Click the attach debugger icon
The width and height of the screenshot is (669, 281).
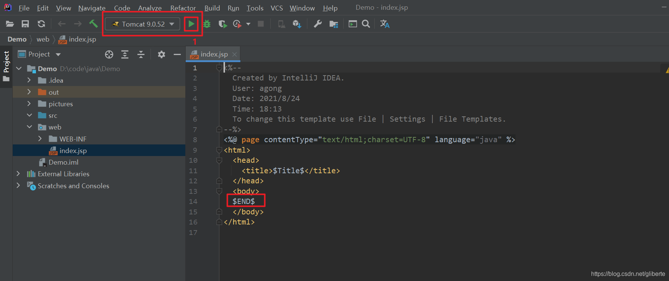tap(282, 24)
